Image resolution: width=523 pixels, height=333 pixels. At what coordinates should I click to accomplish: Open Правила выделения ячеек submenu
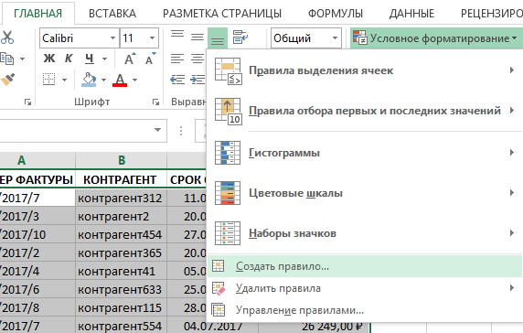click(x=365, y=70)
